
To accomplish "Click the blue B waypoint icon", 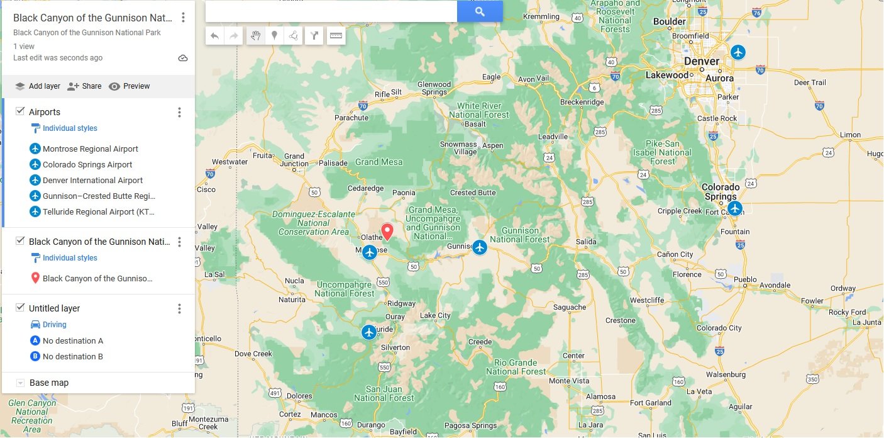I will pos(35,356).
